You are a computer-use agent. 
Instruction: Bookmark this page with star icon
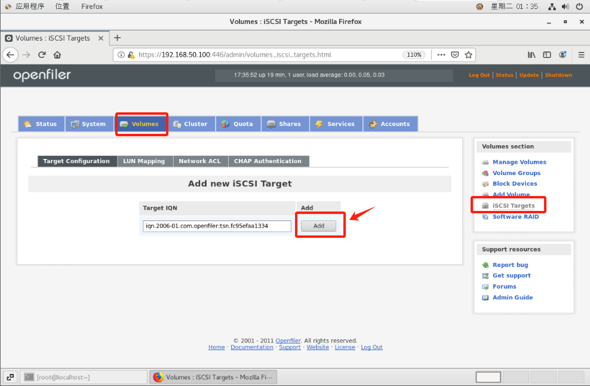tap(468, 55)
